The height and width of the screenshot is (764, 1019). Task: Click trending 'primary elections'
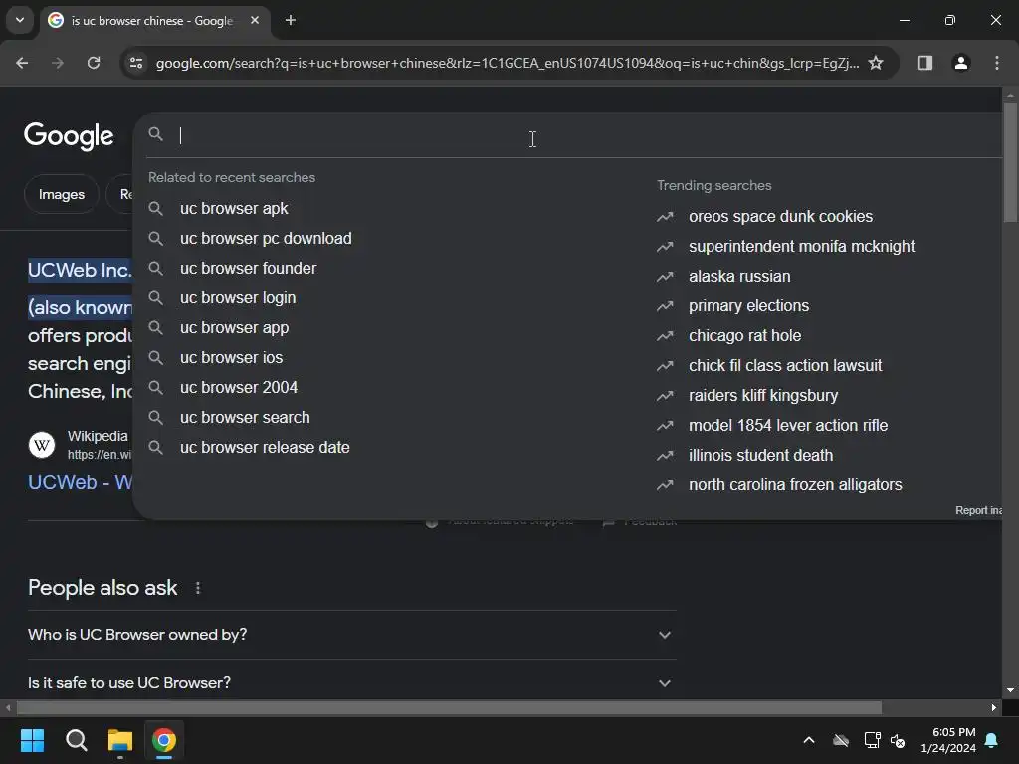[748, 306]
